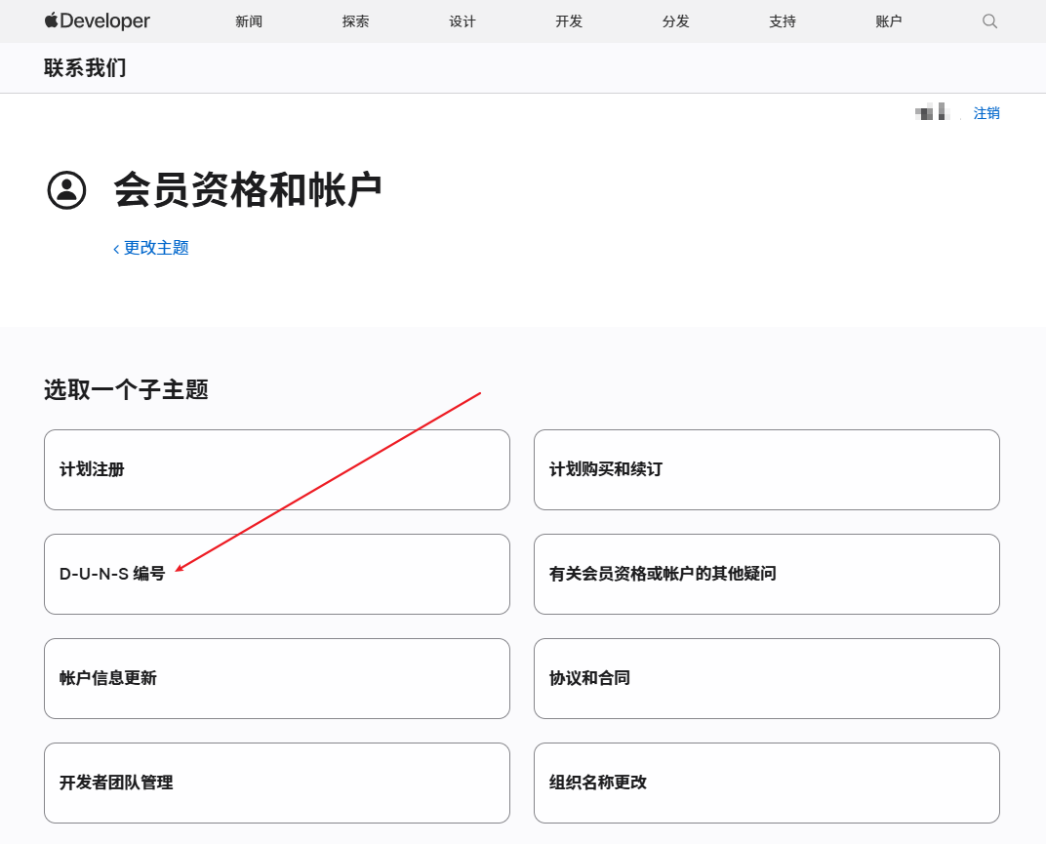Image resolution: width=1046 pixels, height=844 pixels.
Task: Click 支持 in the navigation bar
Action: coord(783,21)
